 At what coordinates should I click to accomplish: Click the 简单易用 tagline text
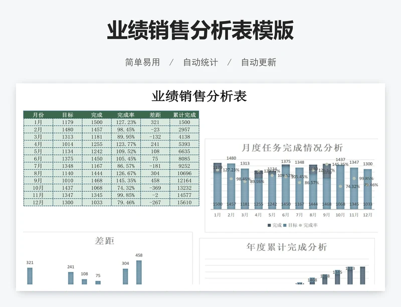point(142,63)
